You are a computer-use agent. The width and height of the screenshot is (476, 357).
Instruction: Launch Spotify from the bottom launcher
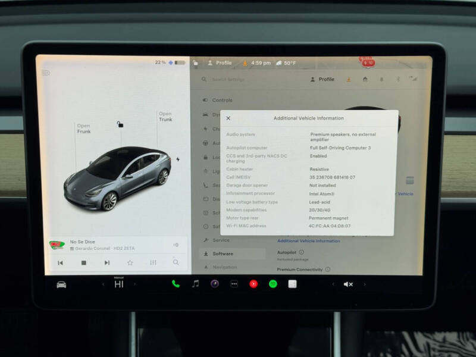pyautogui.click(x=272, y=284)
